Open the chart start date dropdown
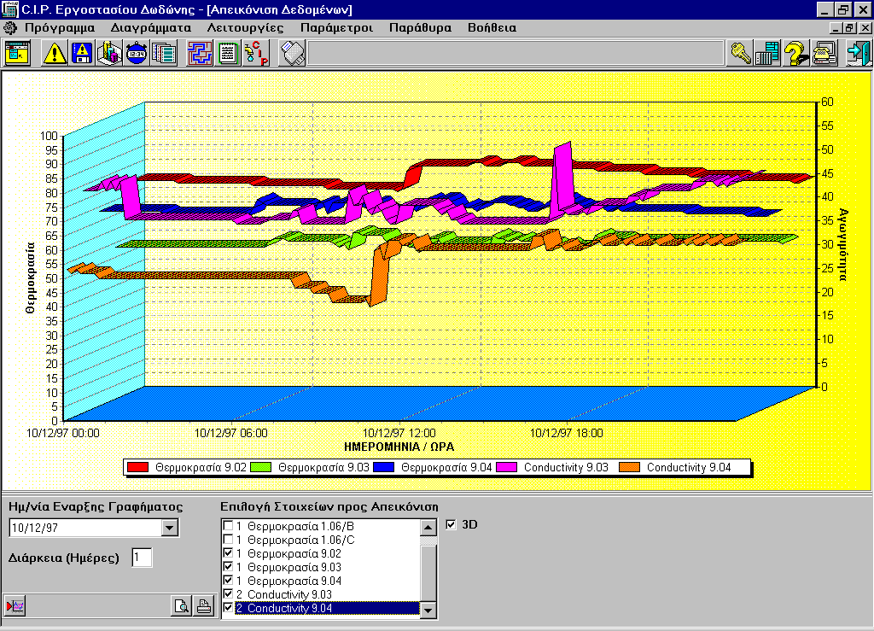 click(170, 528)
